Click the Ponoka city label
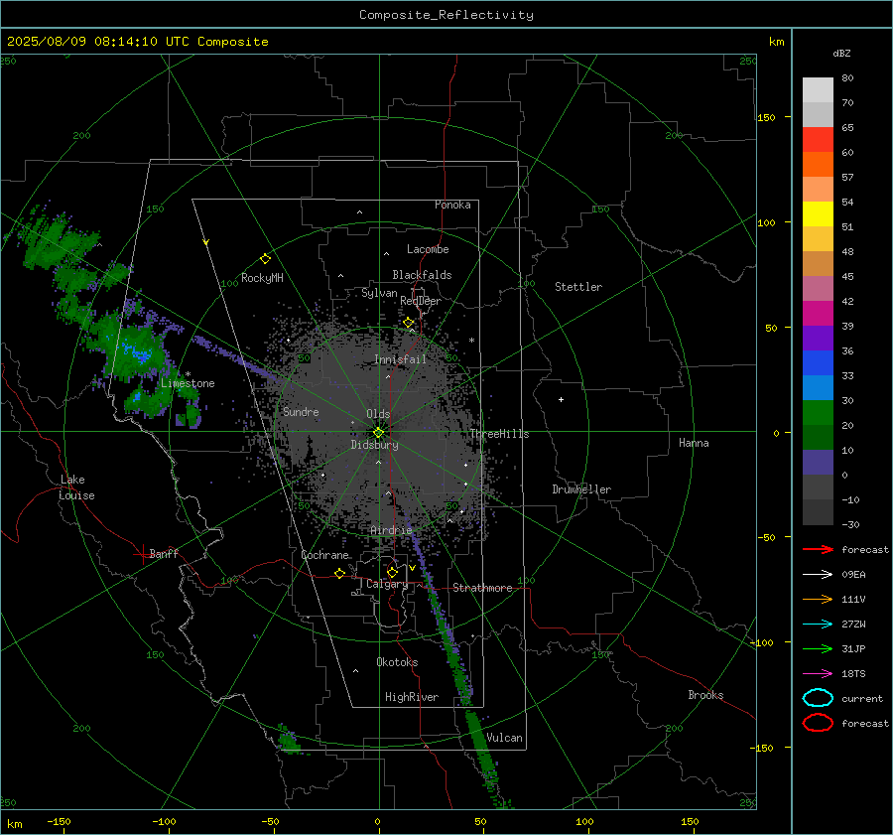The image size is (893, 835). (452, 205)
